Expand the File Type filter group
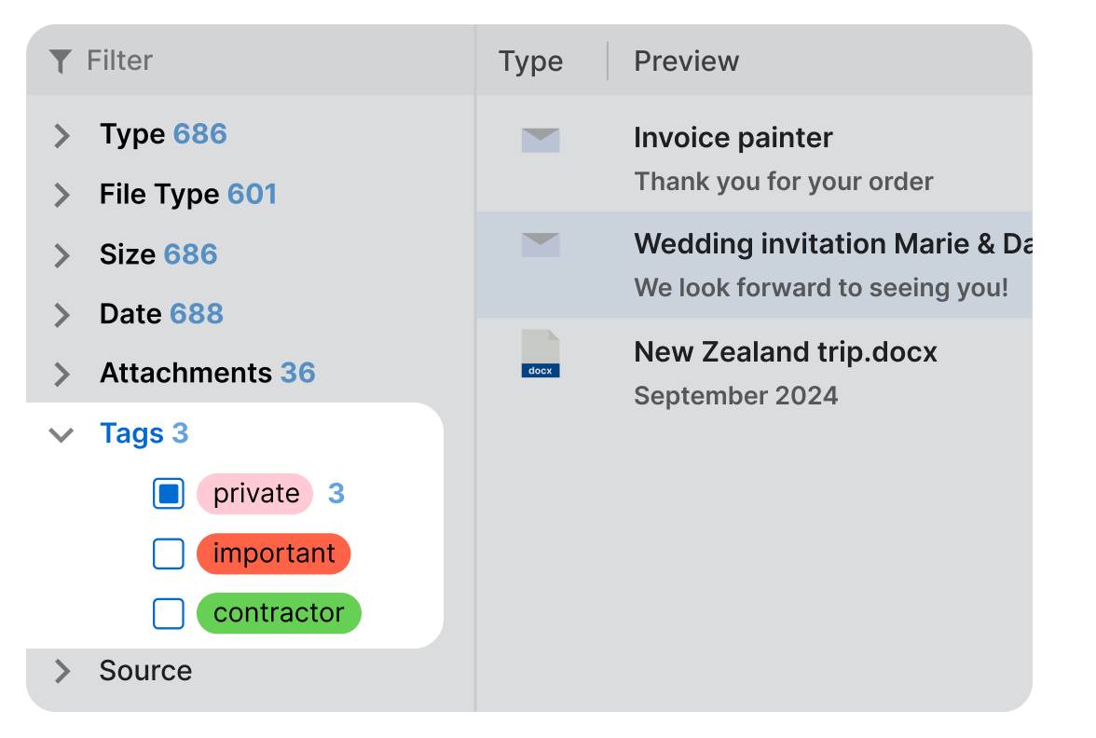1096x738 pixels. 62,195
